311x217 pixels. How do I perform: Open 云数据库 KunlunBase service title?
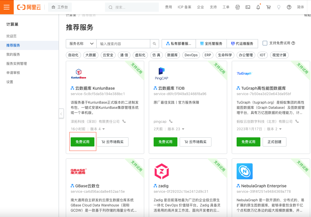(95, 88)
